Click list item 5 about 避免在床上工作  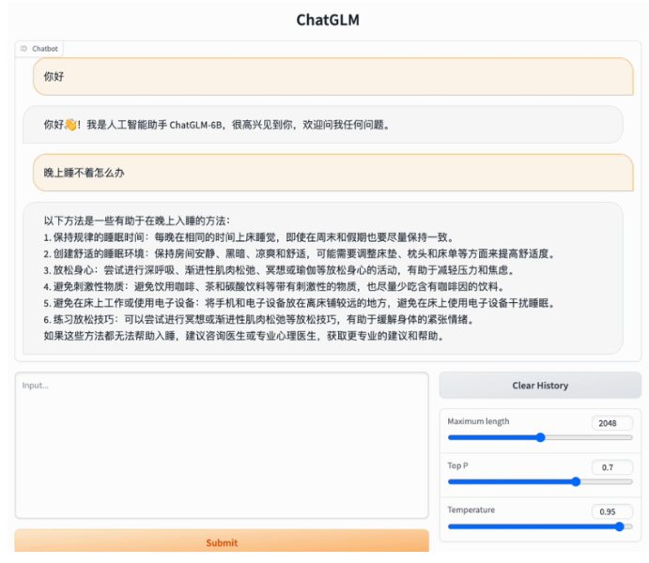pos(299,303)
